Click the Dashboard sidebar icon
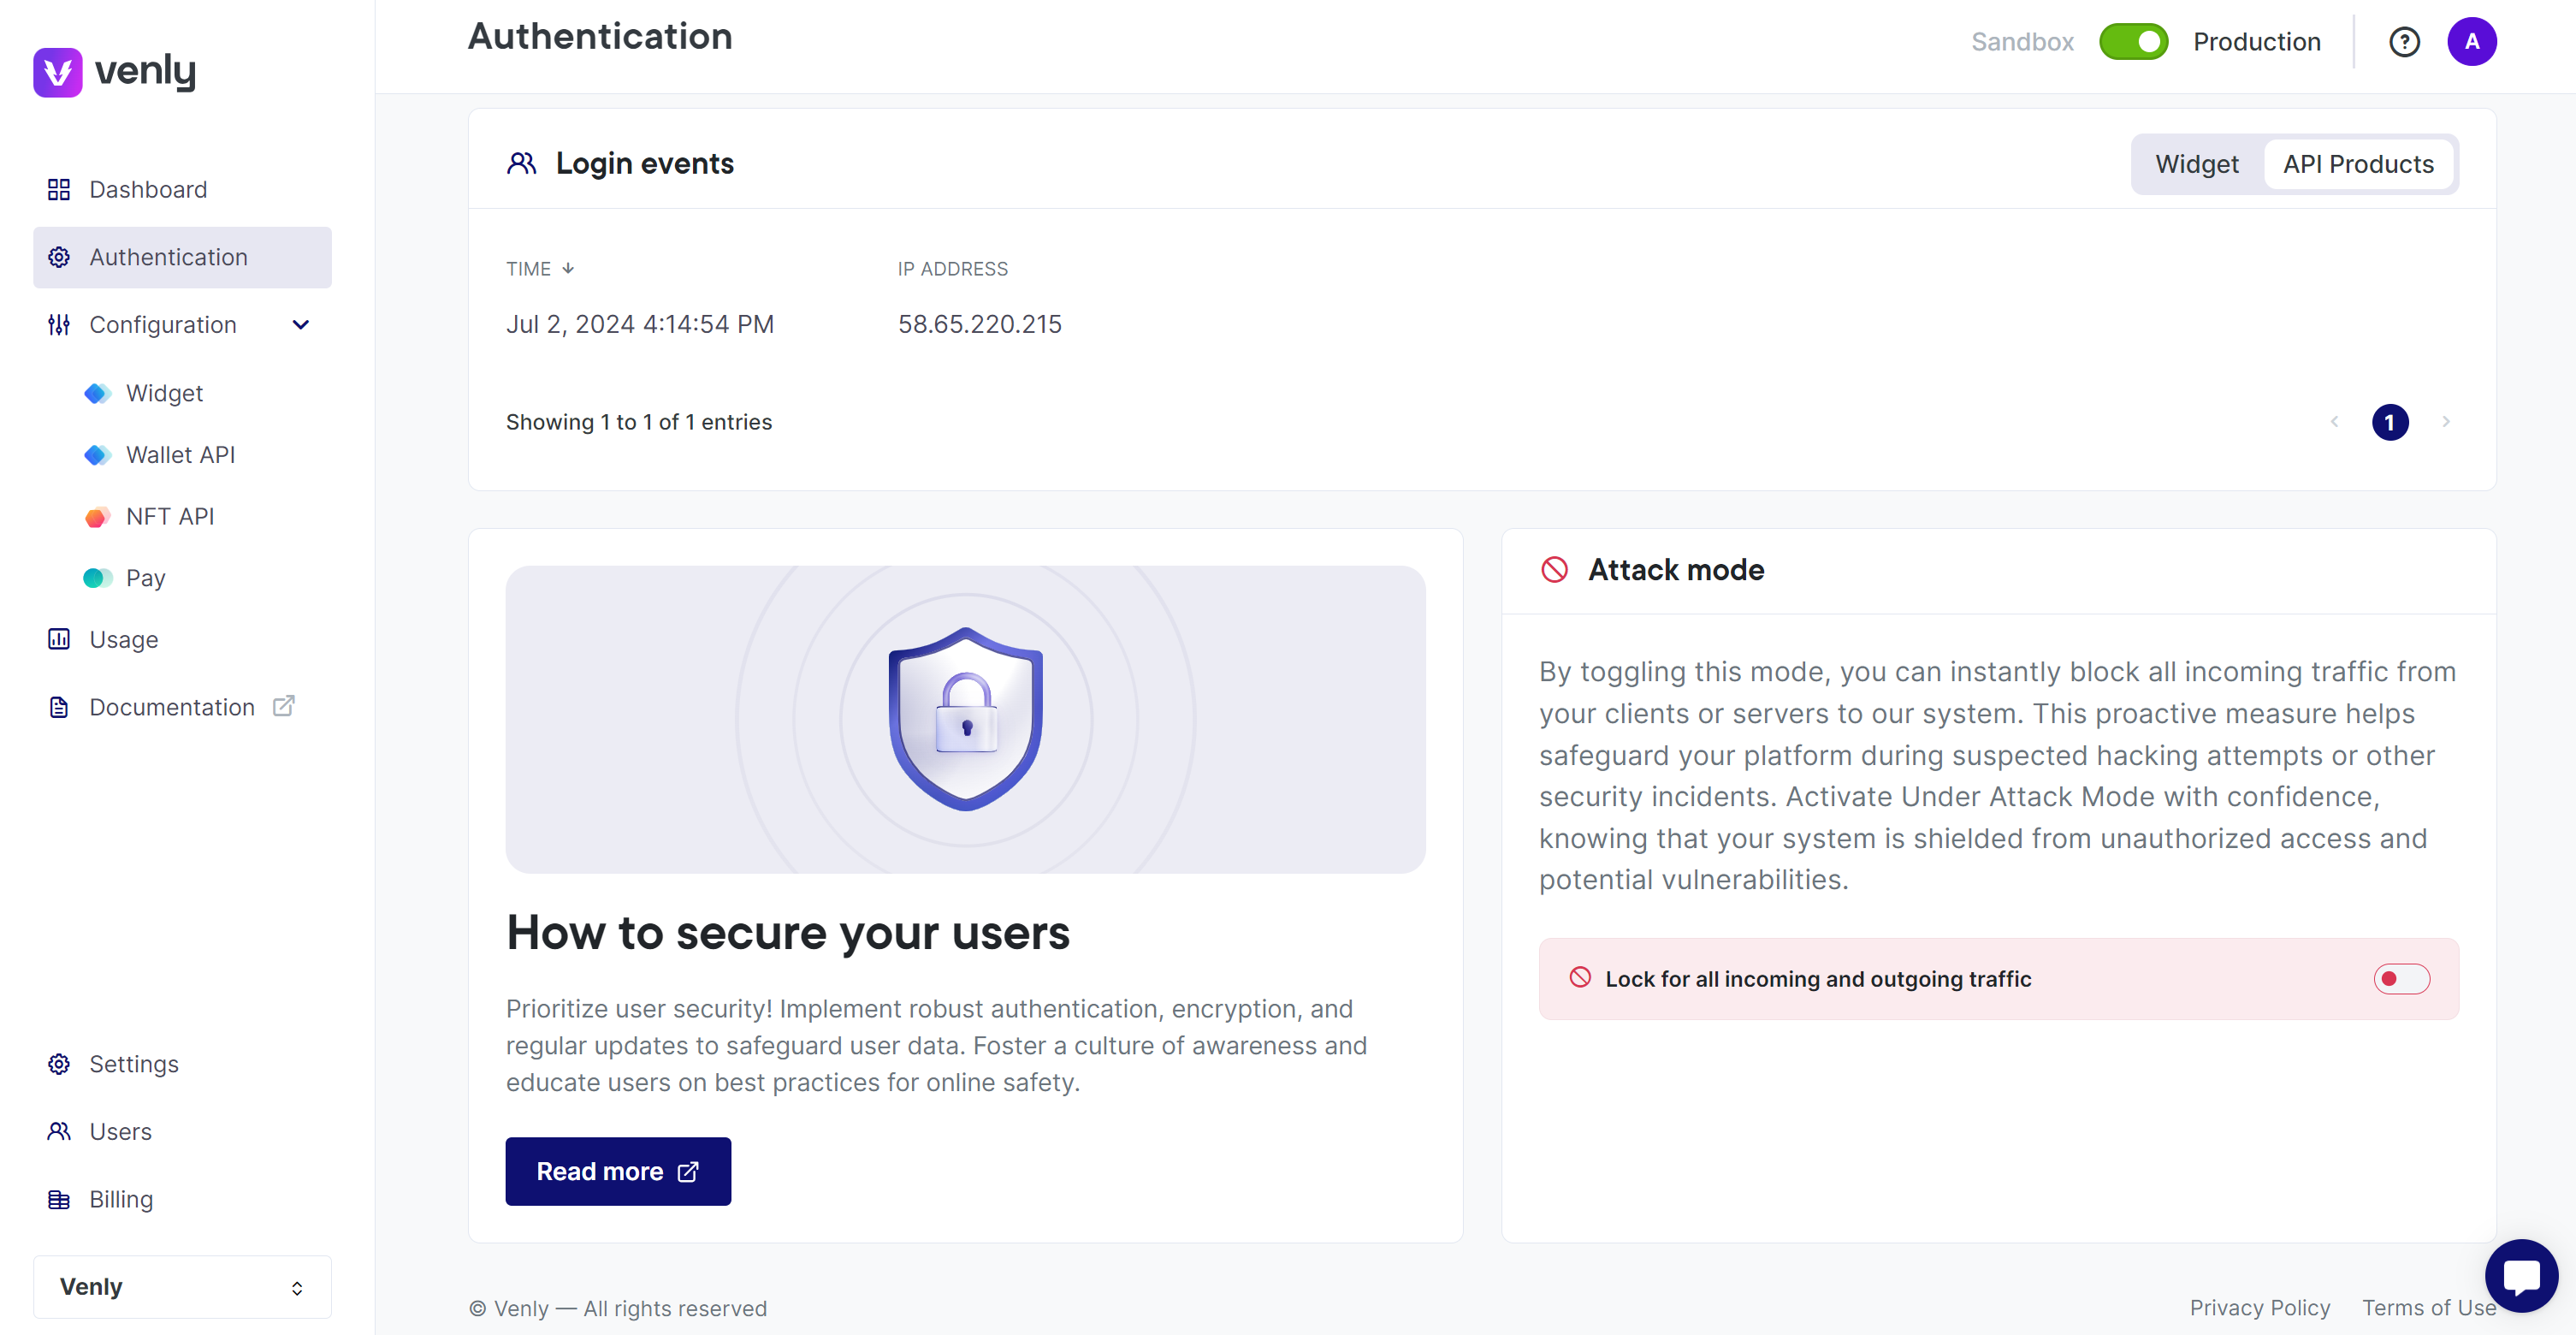2576x1335 pixels. point(58,189)
